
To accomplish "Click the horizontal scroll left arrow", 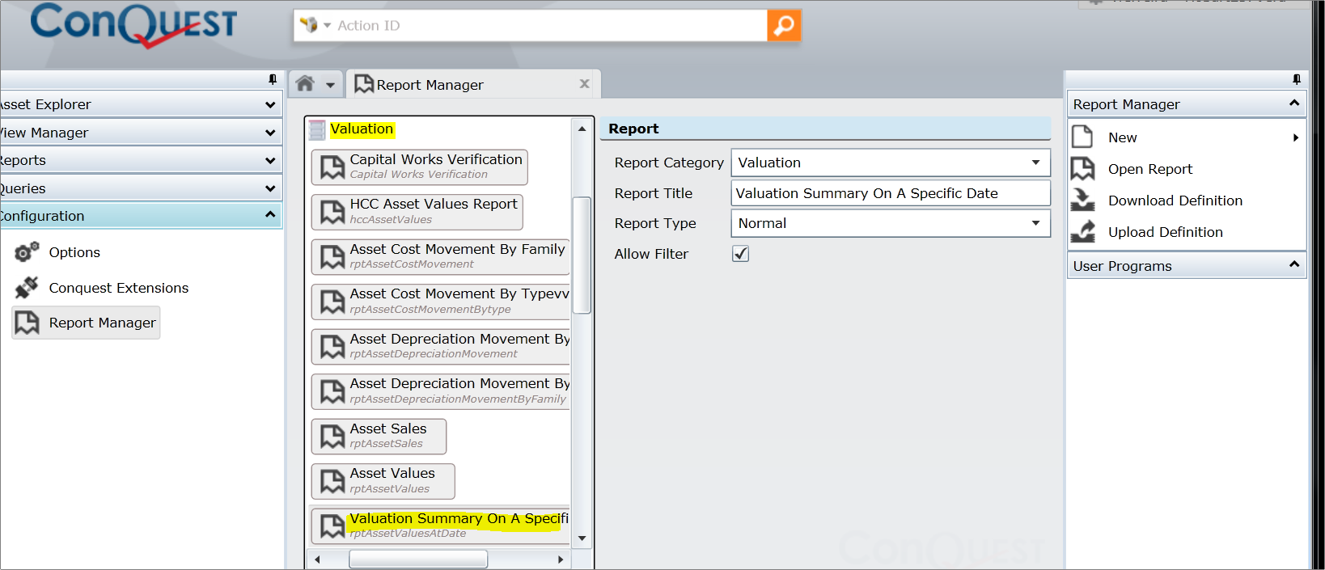I will pyautogui.click(x=317, y=559).
